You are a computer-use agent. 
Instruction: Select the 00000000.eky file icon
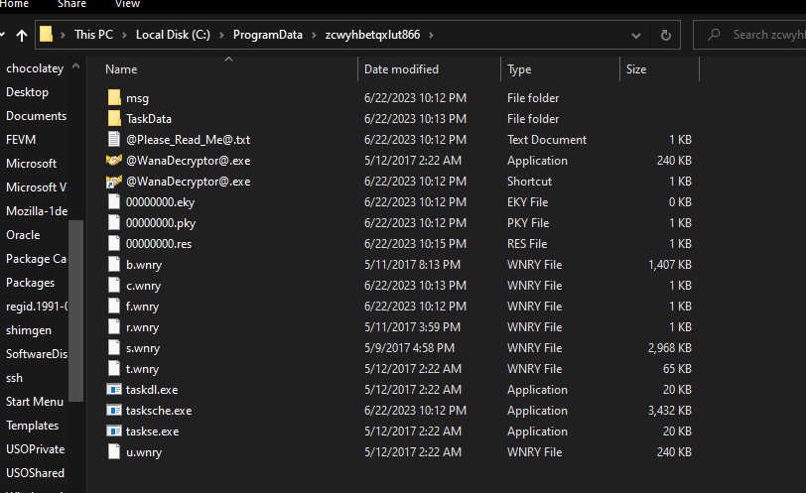tap(114, 202)
